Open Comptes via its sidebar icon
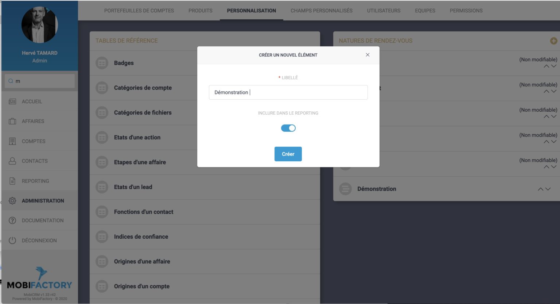Viewport: 560px width, 304px height. tap(12, 141)
